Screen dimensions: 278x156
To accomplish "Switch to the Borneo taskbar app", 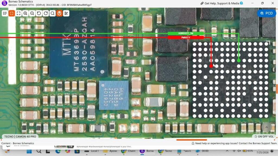I will tap(147, 151).
